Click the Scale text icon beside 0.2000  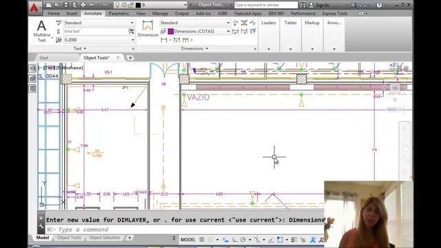[x=59, y=40]
